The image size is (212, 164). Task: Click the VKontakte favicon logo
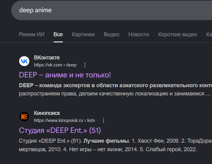[24, 61]
